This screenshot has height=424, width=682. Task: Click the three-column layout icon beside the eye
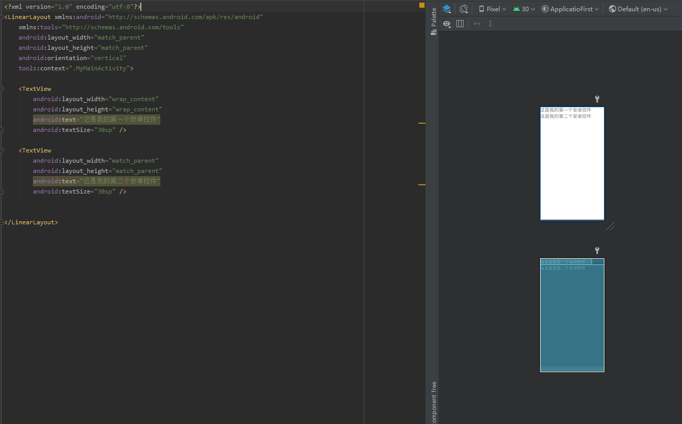coord(460,24)
